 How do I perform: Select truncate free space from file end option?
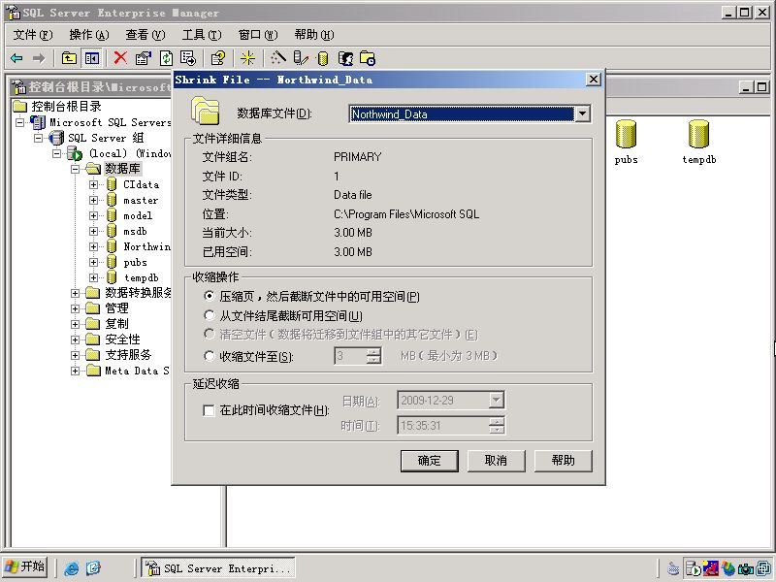[210, 315]
